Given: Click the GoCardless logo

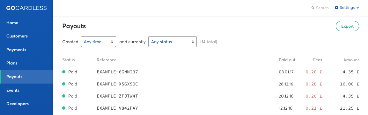Looking at the screenshot, I should click(x=26, y=8).
